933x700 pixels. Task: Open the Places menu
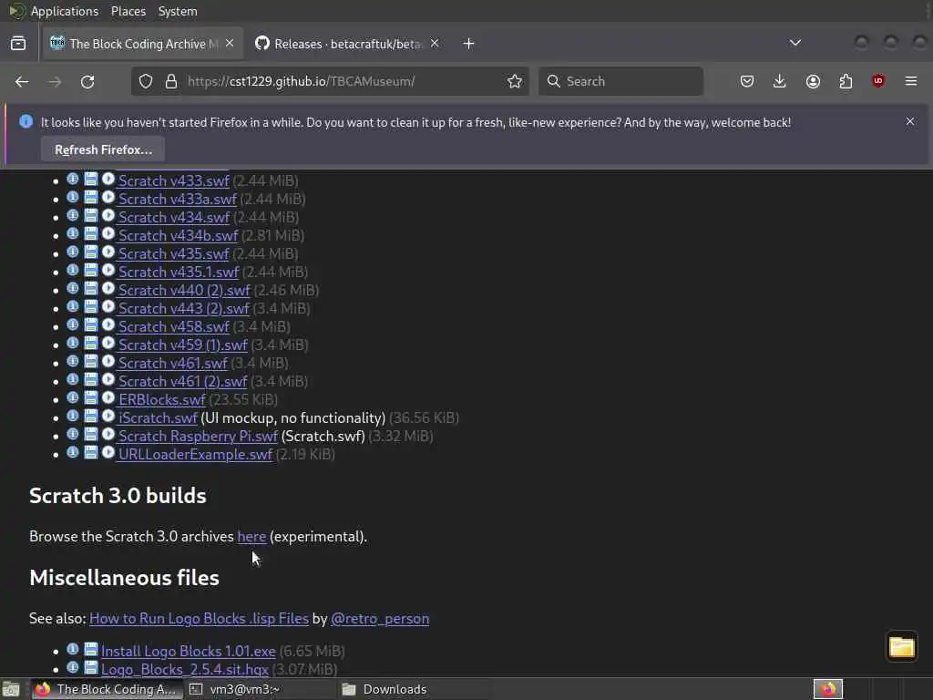[x=128, y=11]
